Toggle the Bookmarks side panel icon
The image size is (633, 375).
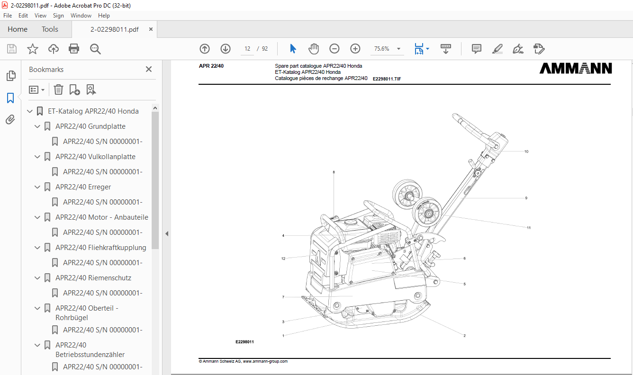10,98
